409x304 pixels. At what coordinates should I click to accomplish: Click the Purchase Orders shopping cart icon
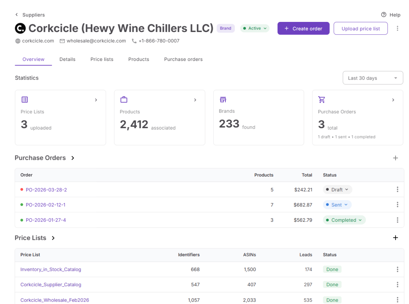pos(321,100)
